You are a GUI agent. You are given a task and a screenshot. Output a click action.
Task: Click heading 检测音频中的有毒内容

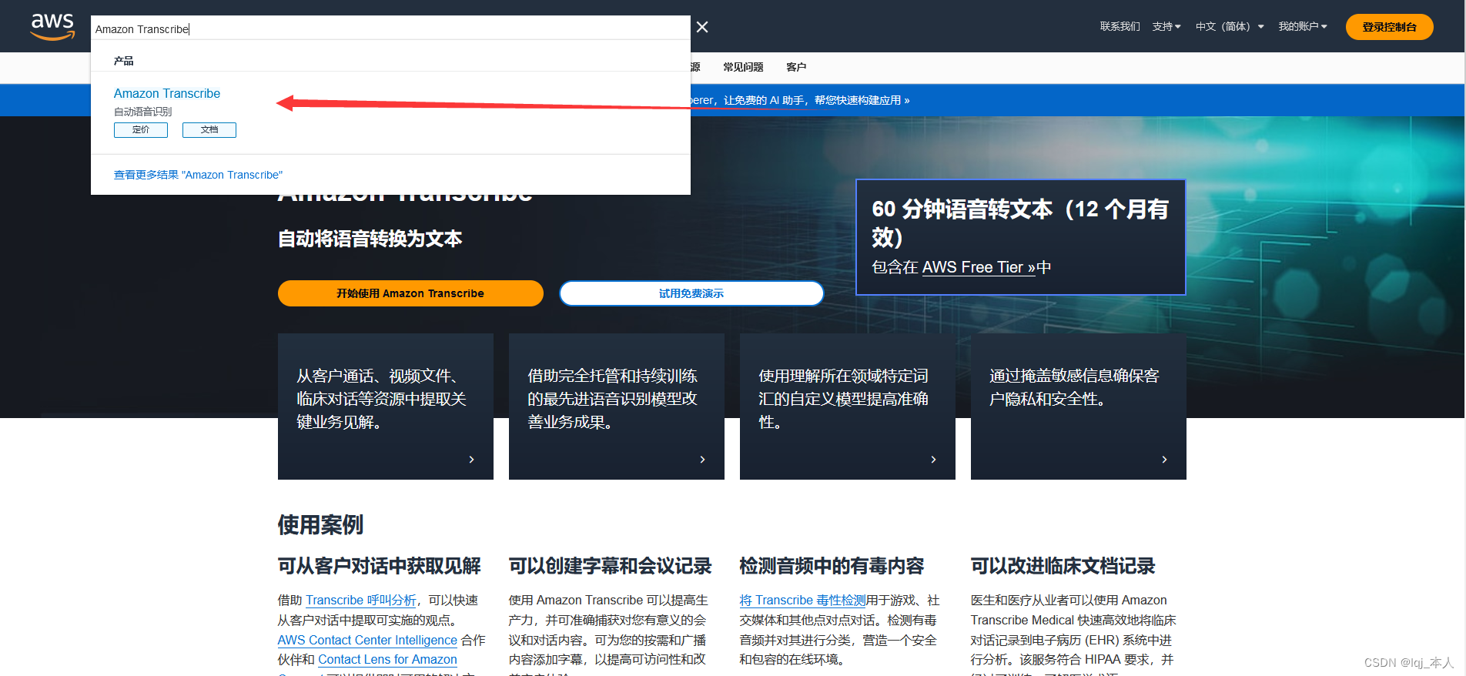[832, 566]
